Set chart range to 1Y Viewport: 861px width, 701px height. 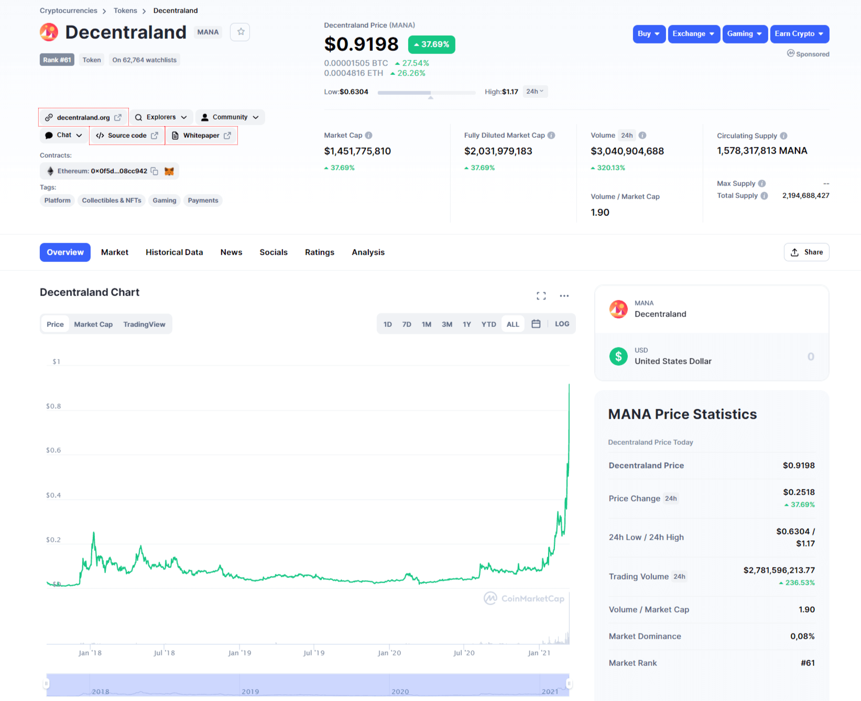tap(467, 324)
